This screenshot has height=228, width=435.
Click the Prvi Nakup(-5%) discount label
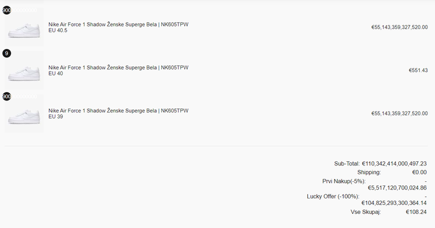coord(344,181)
